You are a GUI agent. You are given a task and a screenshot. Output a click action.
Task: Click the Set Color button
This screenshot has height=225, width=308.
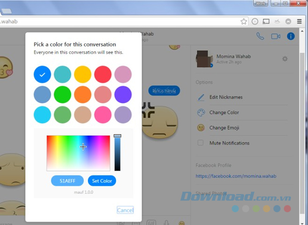(x=102, y=180)
